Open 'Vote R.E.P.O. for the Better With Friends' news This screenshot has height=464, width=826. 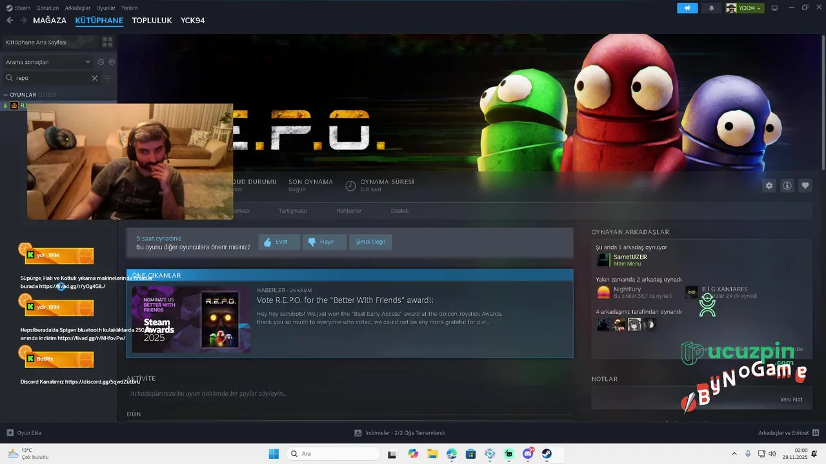[x=345, y=300]
